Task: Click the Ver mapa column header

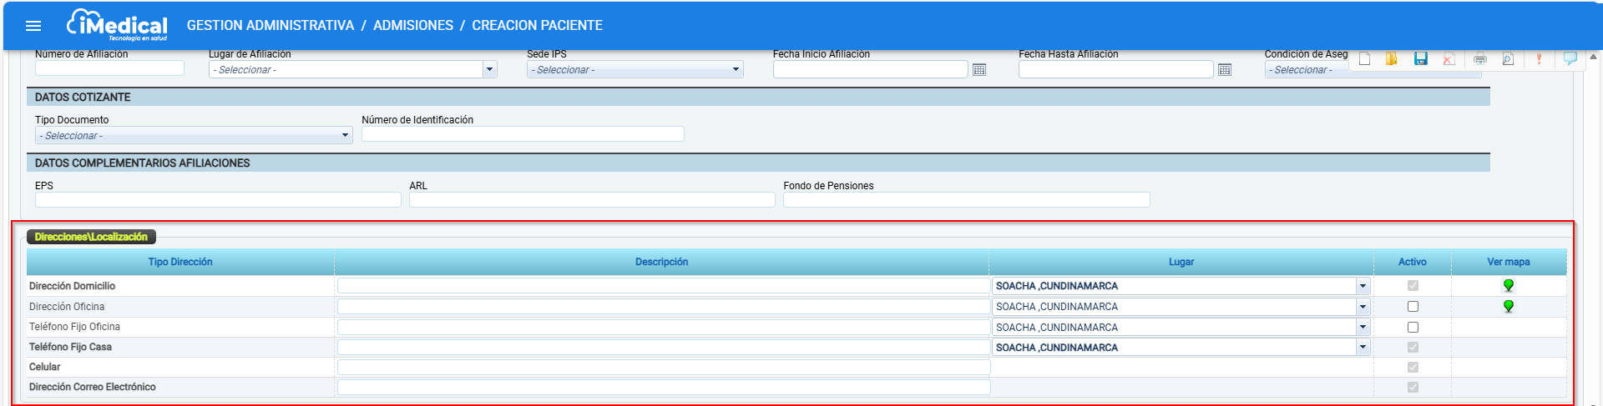Action: [x=1509, y=262]
